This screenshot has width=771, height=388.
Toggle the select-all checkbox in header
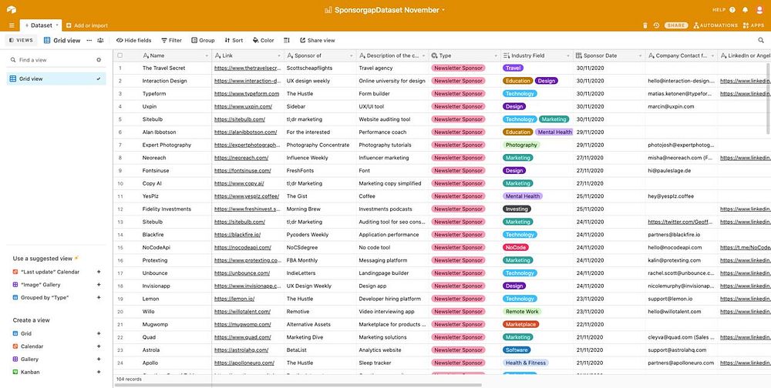(120, 55)
